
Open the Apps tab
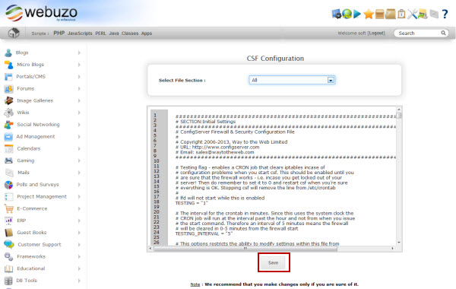[x=147, y=33]
